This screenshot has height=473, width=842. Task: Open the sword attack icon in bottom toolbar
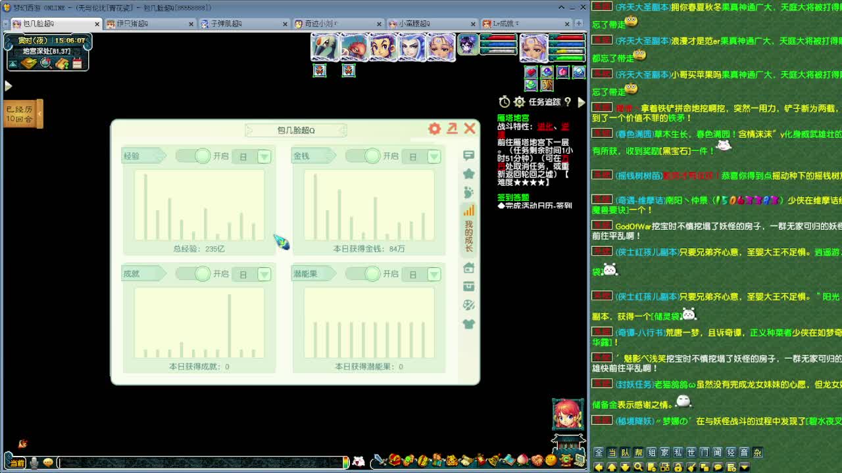pos(380,461)
